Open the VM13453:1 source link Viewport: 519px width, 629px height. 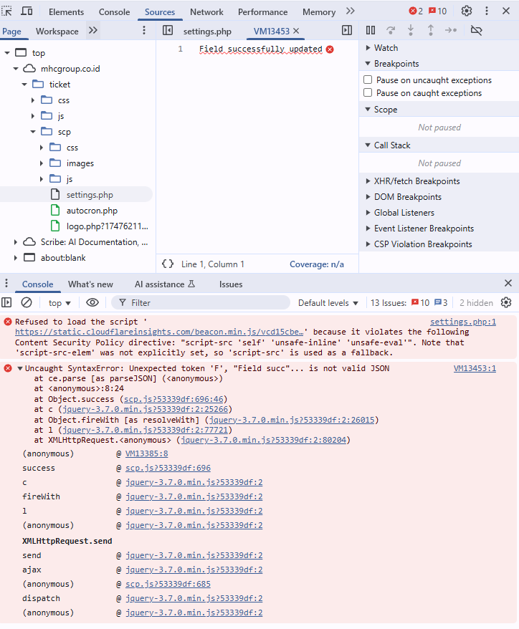(475, 369)
